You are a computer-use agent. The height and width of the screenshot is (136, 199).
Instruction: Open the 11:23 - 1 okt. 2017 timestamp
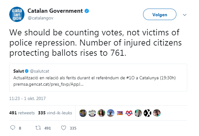[x=27, y=98]
